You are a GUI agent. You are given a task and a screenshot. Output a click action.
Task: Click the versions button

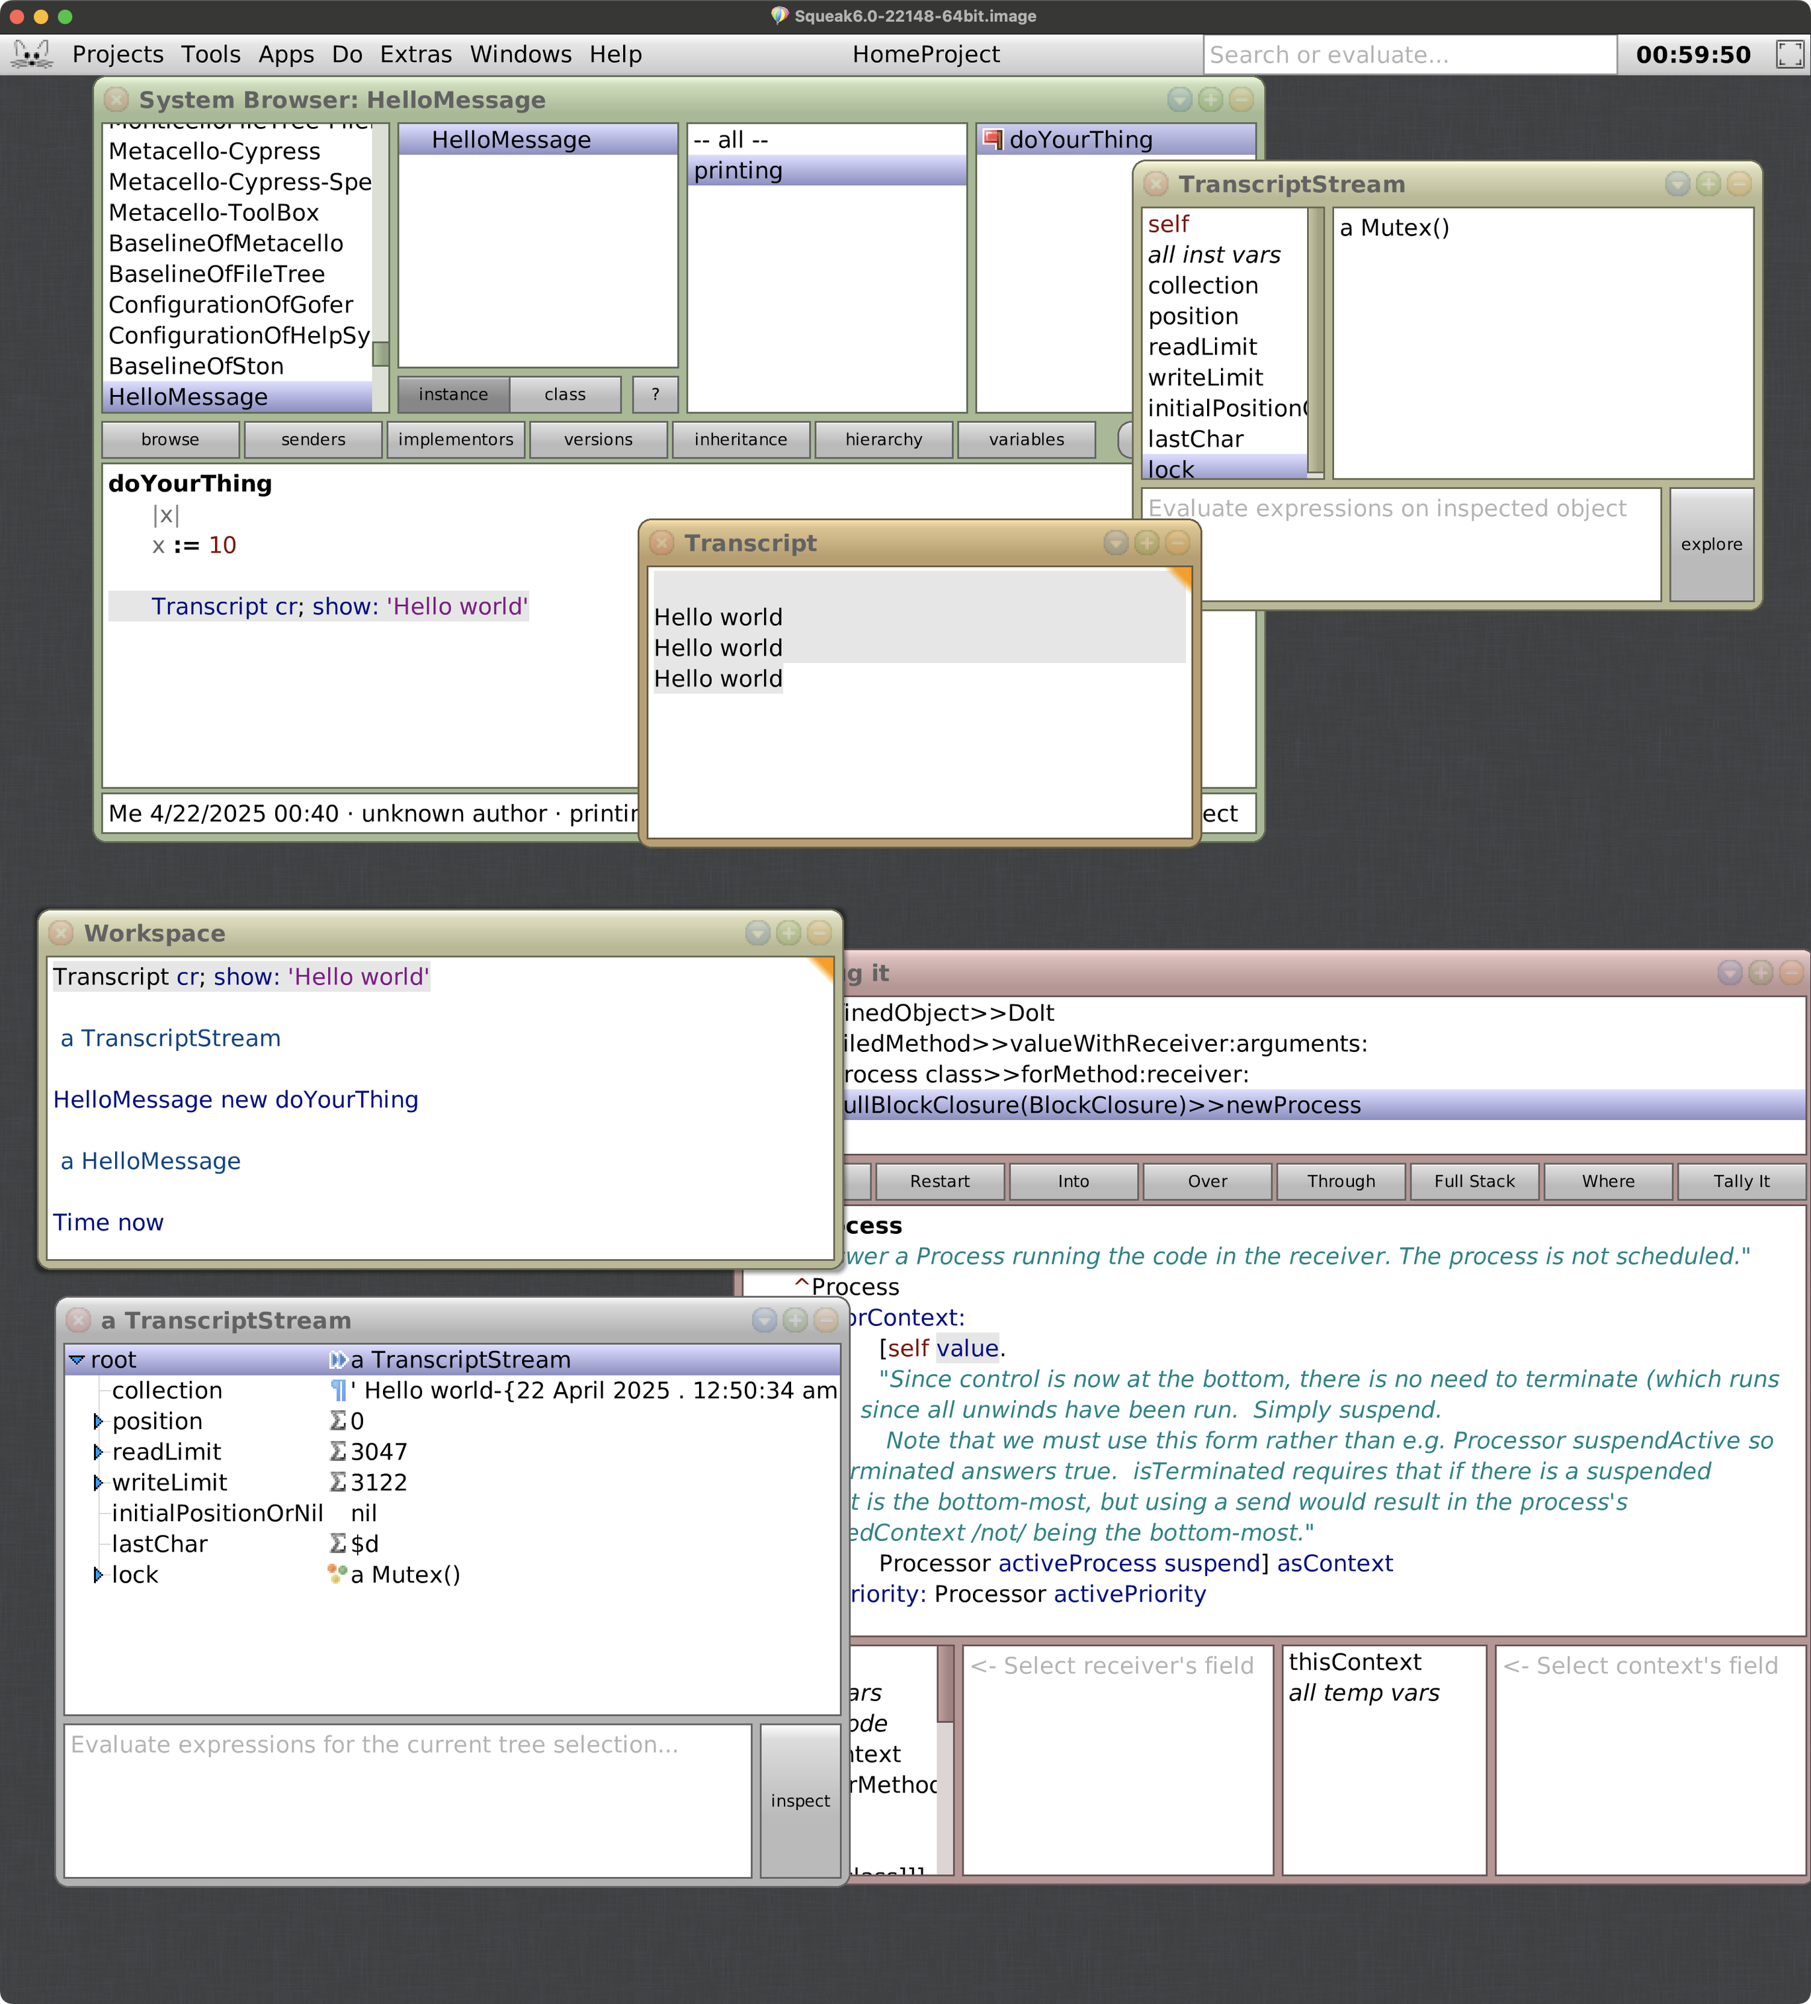[x=599, y=439]
